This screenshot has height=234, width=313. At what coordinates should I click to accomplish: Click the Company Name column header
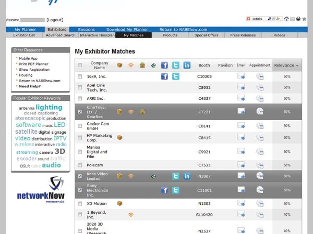(x=100, y=66)
